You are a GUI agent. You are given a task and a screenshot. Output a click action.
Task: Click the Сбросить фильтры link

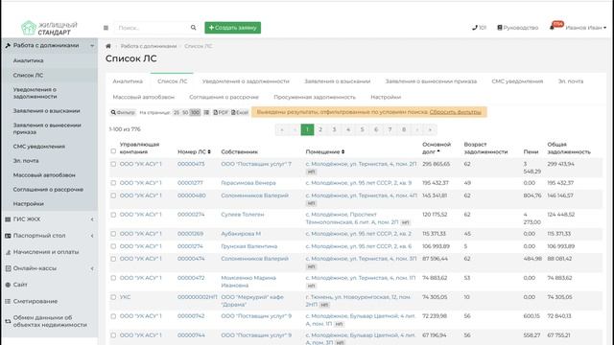(455, 112)
